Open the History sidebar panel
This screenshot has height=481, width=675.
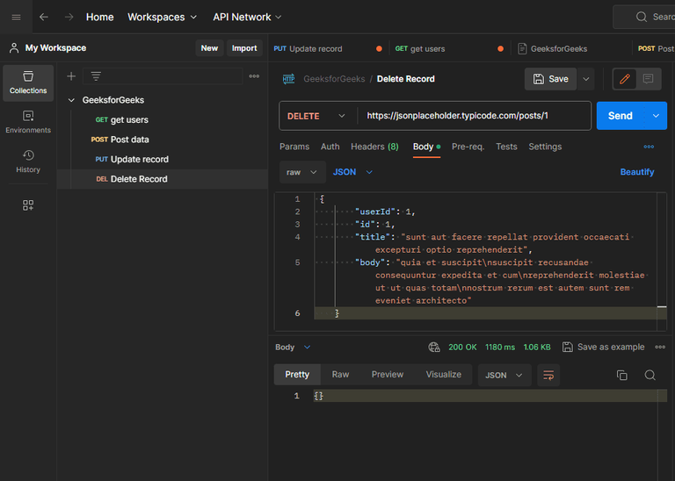pos(28,162)
